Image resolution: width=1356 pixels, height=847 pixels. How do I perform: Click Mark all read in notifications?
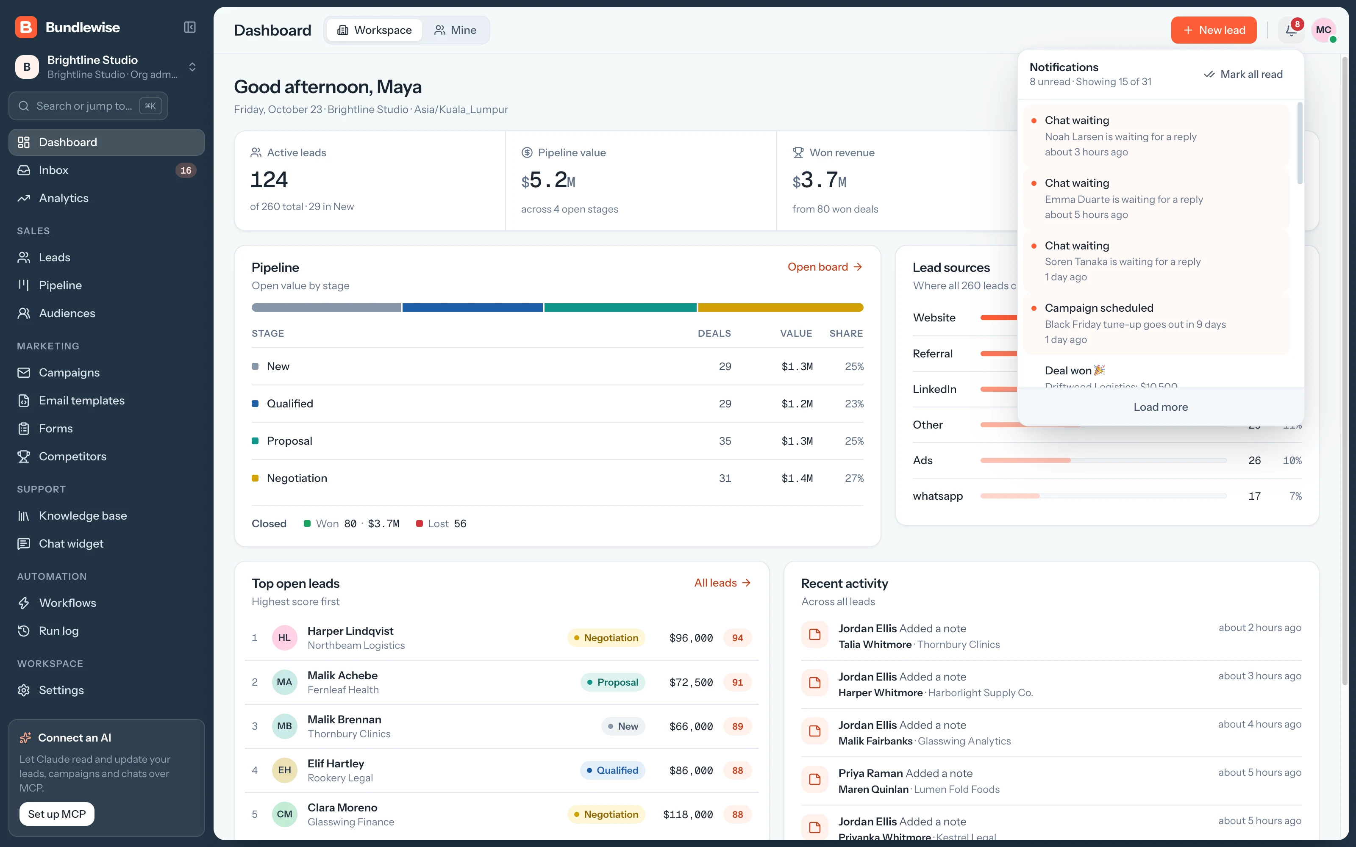tap(1243, 75)
